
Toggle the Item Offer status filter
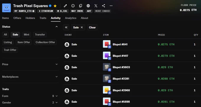24,42
